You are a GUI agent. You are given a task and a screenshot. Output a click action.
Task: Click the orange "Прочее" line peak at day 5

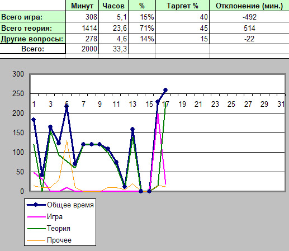tap(67, 140)
